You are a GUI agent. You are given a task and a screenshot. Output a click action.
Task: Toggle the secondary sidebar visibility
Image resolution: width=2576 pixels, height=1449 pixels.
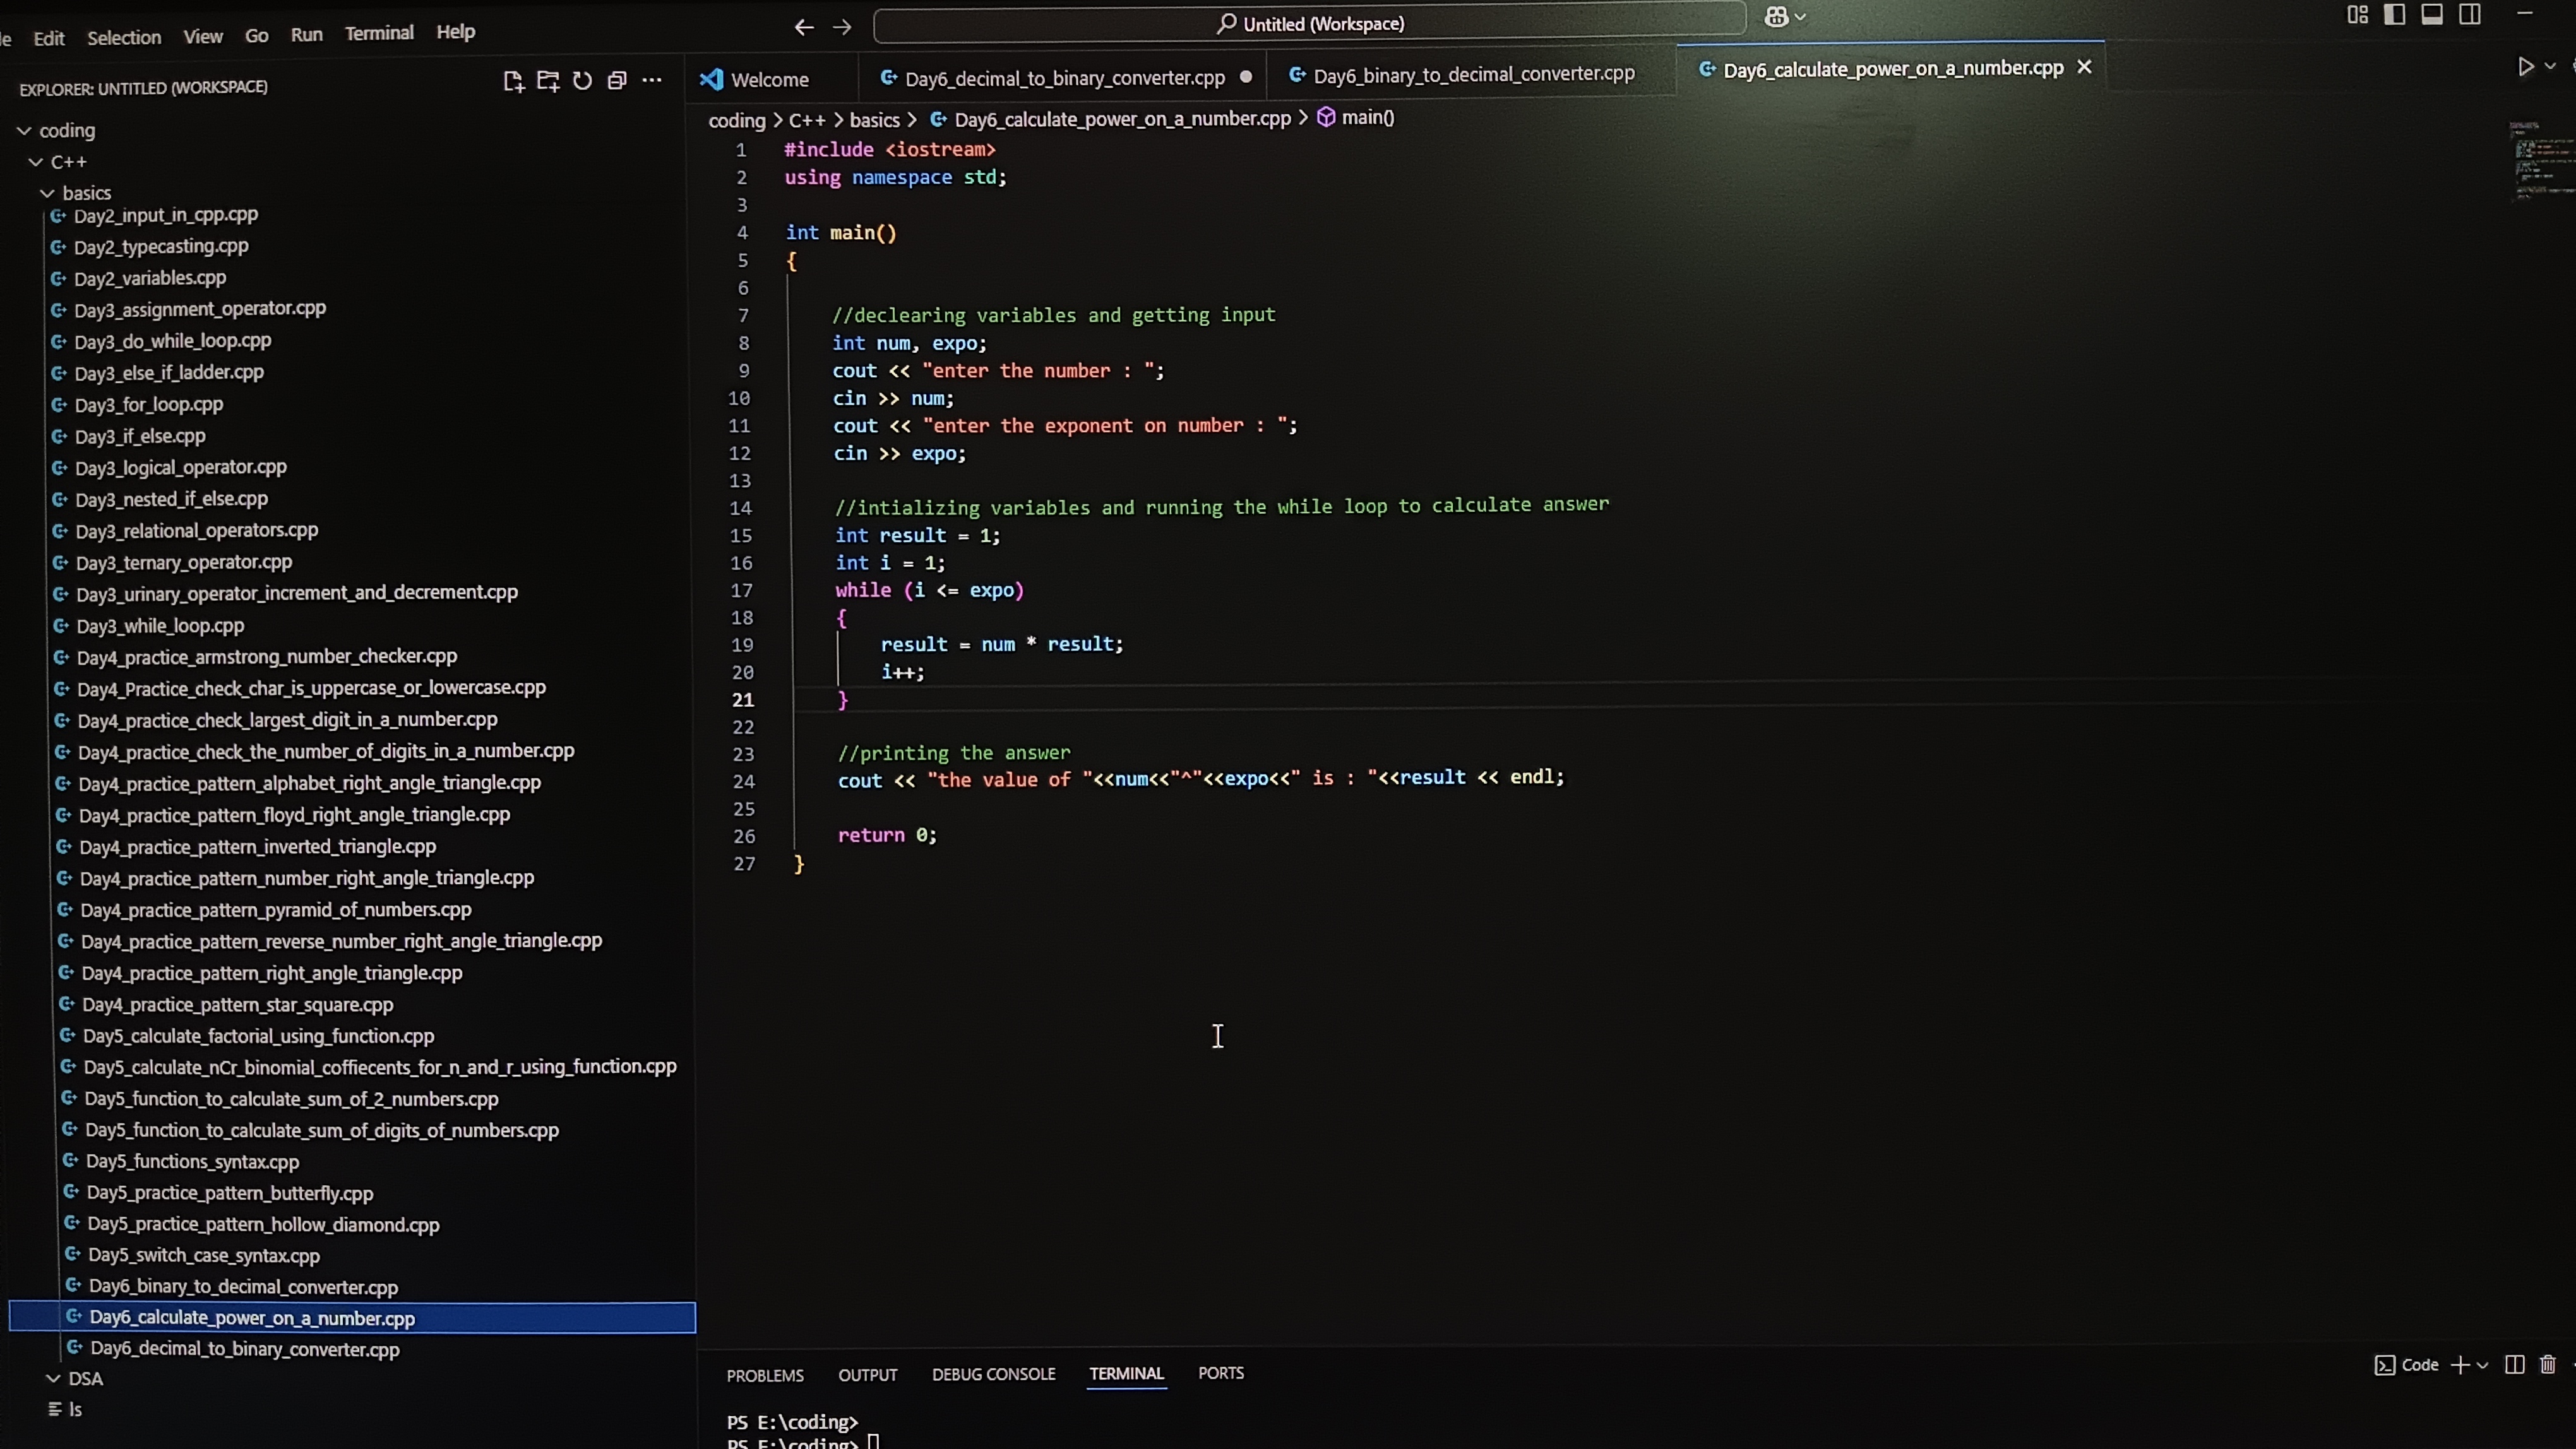point(2470,15)
